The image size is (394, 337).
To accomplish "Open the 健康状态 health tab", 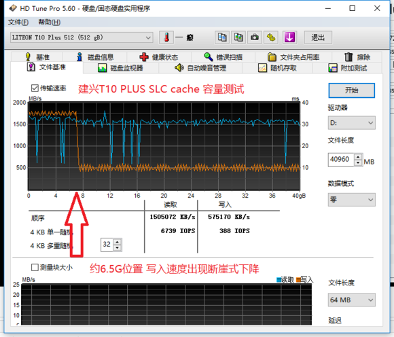I will pyautogui.click(x=159, y=57).
